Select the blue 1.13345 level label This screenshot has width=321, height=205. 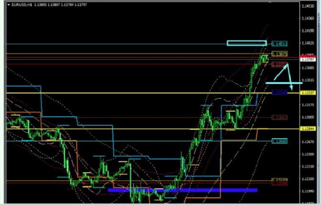(278, 92)
